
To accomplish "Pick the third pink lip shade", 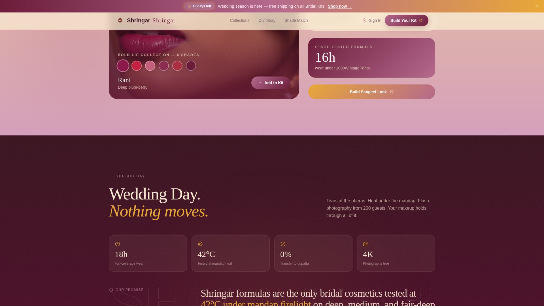I will coord(150,66).
